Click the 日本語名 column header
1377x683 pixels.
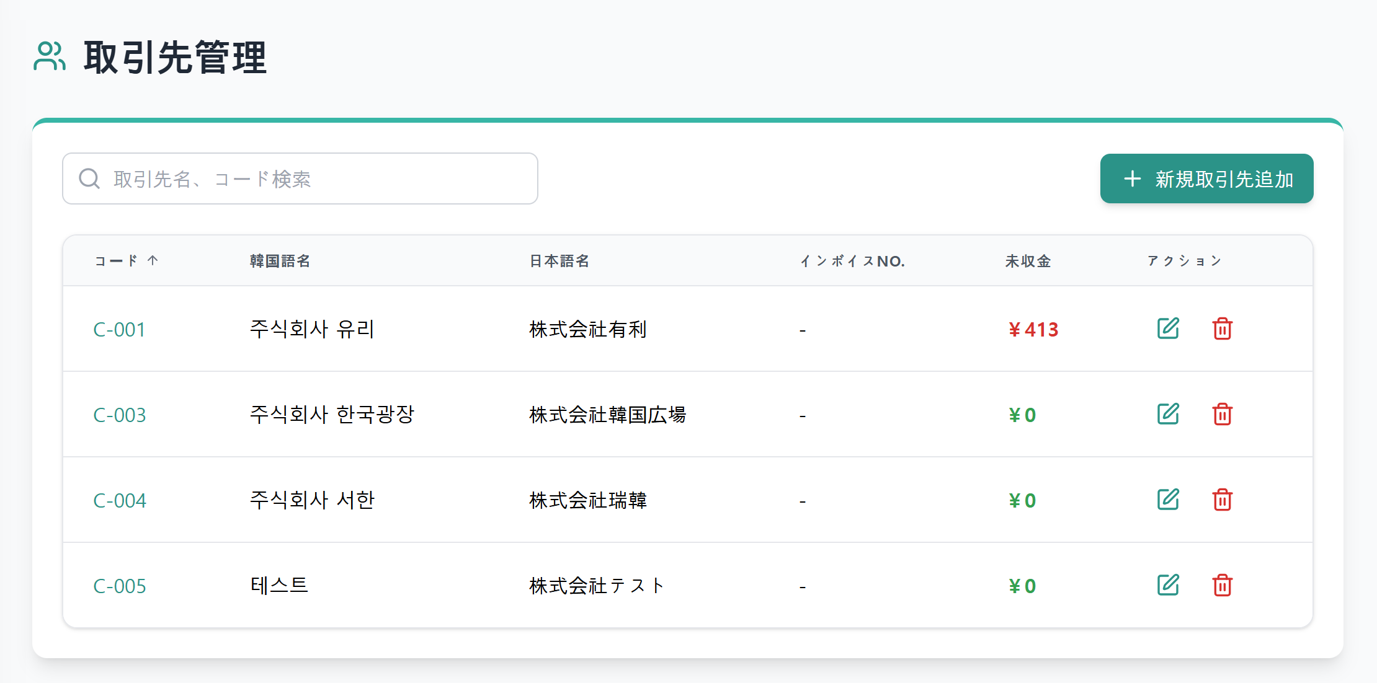click(x=559, y=261)
